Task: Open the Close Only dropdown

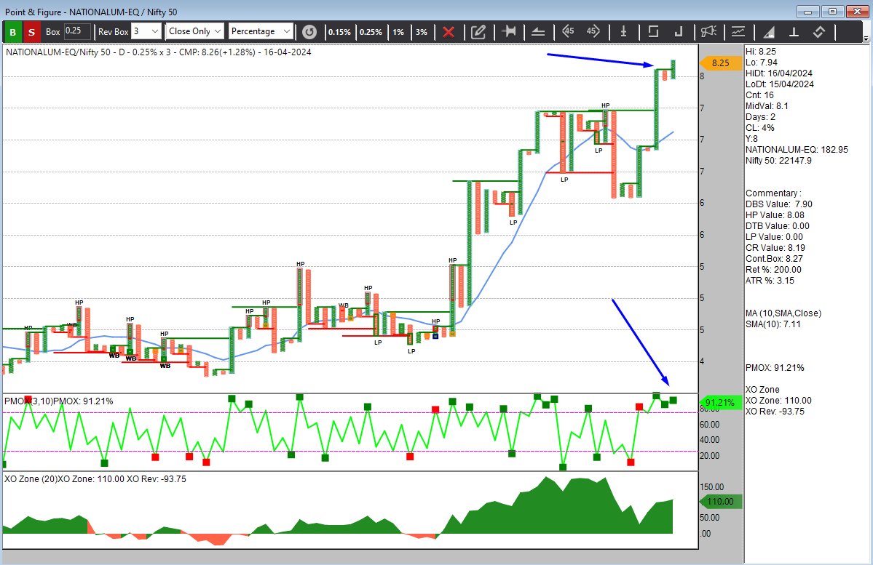Action: 194,31
